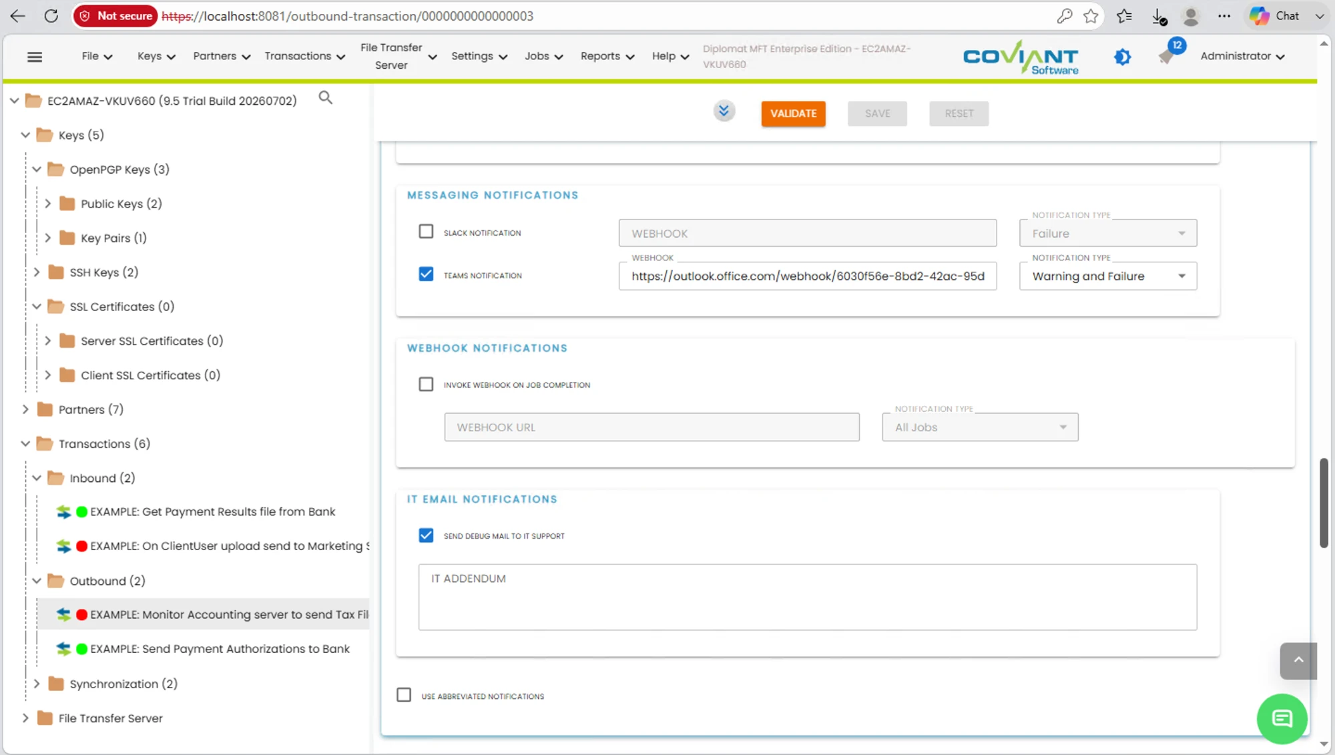The height and width of the screenshot is (755, 1335).
Task: Bookmark the page with star icon
Action: coord(1091,16)
